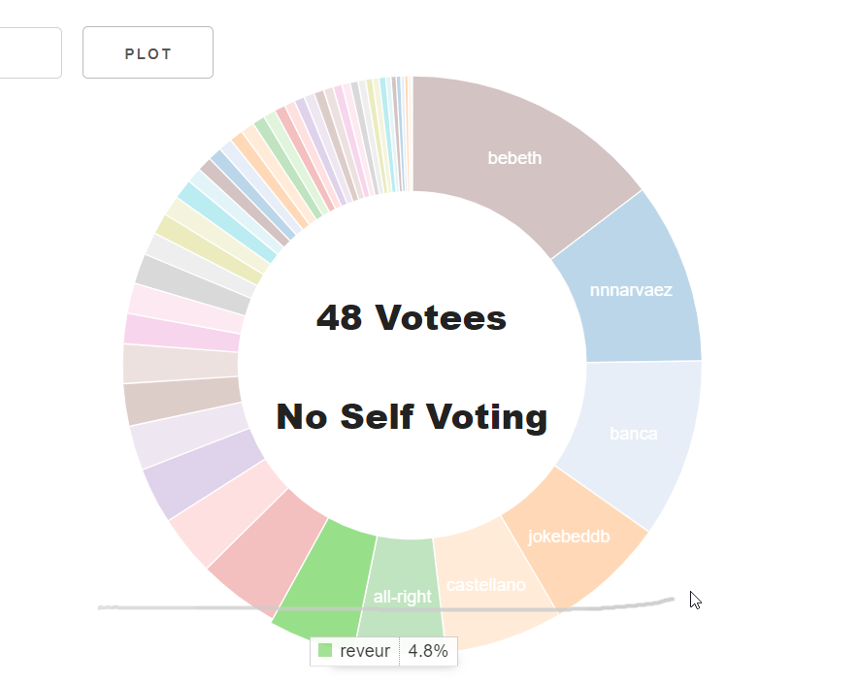This screenshot has width=858, height=684.
Task: Select the all-right light green slice
Action: [402, 597]
